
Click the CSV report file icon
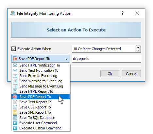tap(15, 107)
